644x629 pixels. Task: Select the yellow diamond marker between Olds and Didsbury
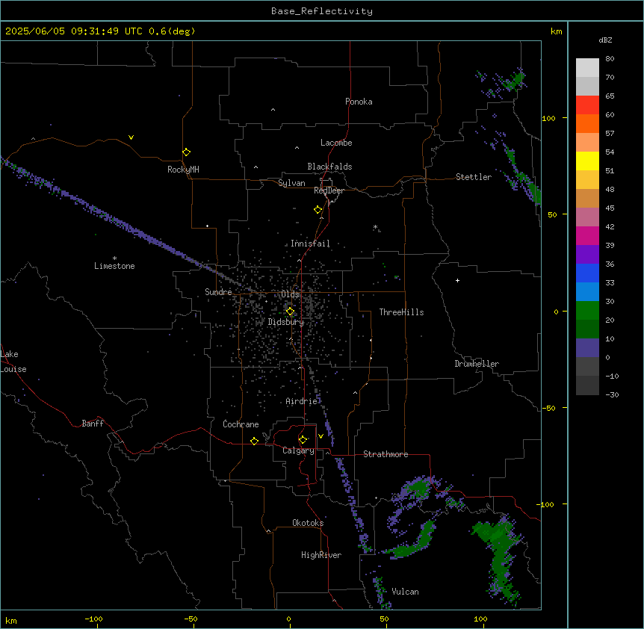click(290, 312)
